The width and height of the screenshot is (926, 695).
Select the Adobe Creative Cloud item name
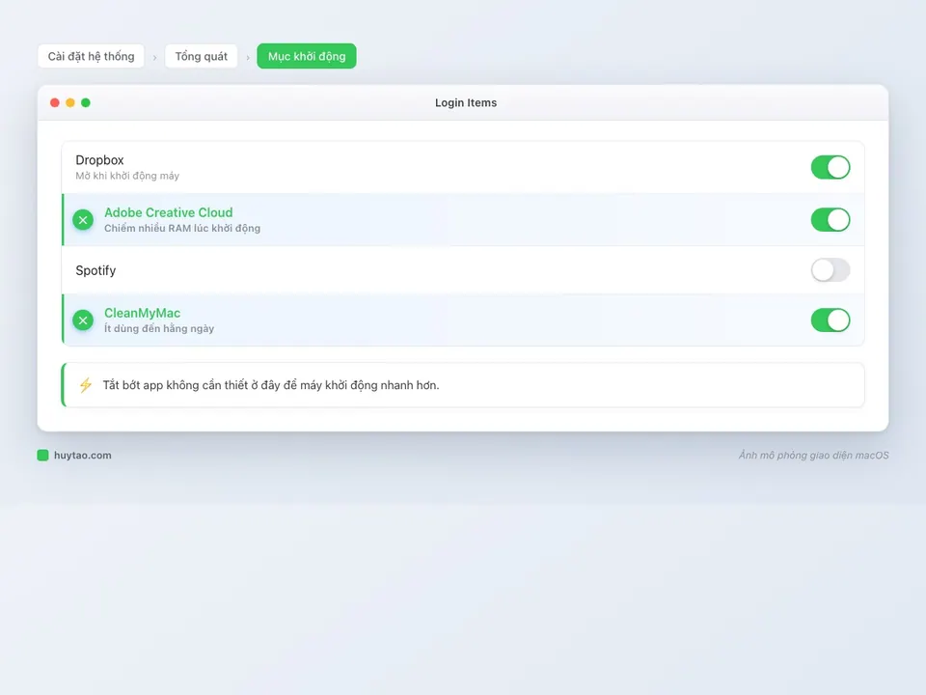pyautogui.click(x=168, y=212)
